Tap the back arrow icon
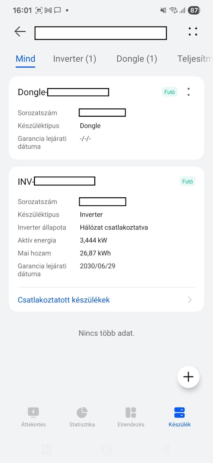This screenshot has height=463, width=213. click(x=20, y=32)
